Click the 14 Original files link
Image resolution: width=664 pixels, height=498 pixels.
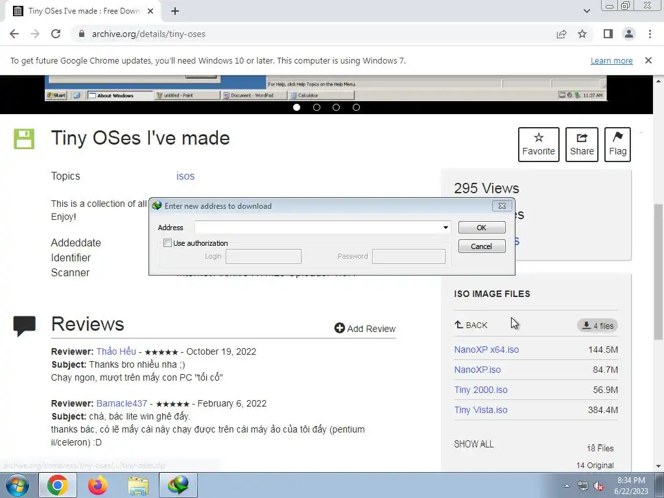pyautogui.click(x=595, y=466)
